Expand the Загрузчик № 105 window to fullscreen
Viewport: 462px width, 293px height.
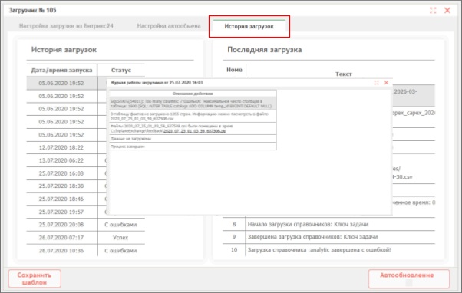(433, 11)
